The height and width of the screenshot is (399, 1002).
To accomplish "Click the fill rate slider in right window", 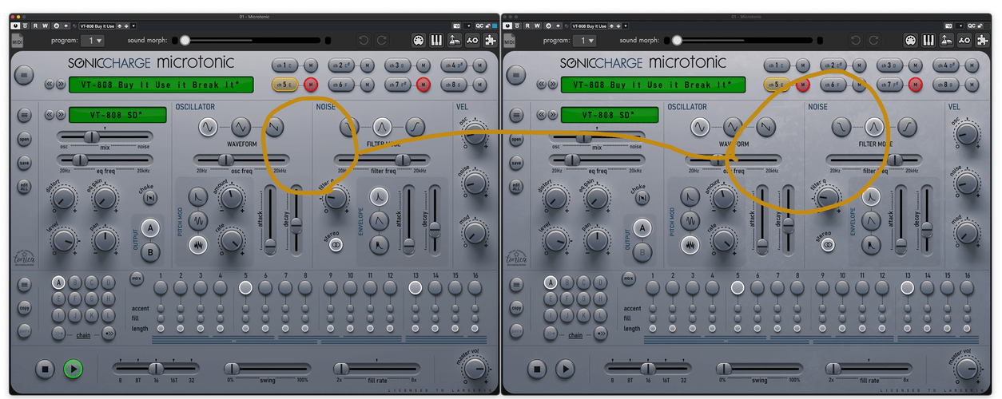I will point(869,369).
